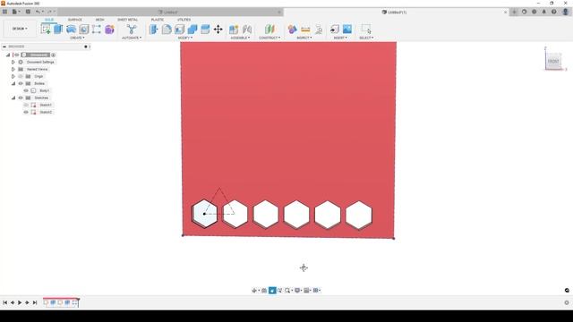Select the Combine tool
Screen dimensions: 573x322
tap(192, 30)
